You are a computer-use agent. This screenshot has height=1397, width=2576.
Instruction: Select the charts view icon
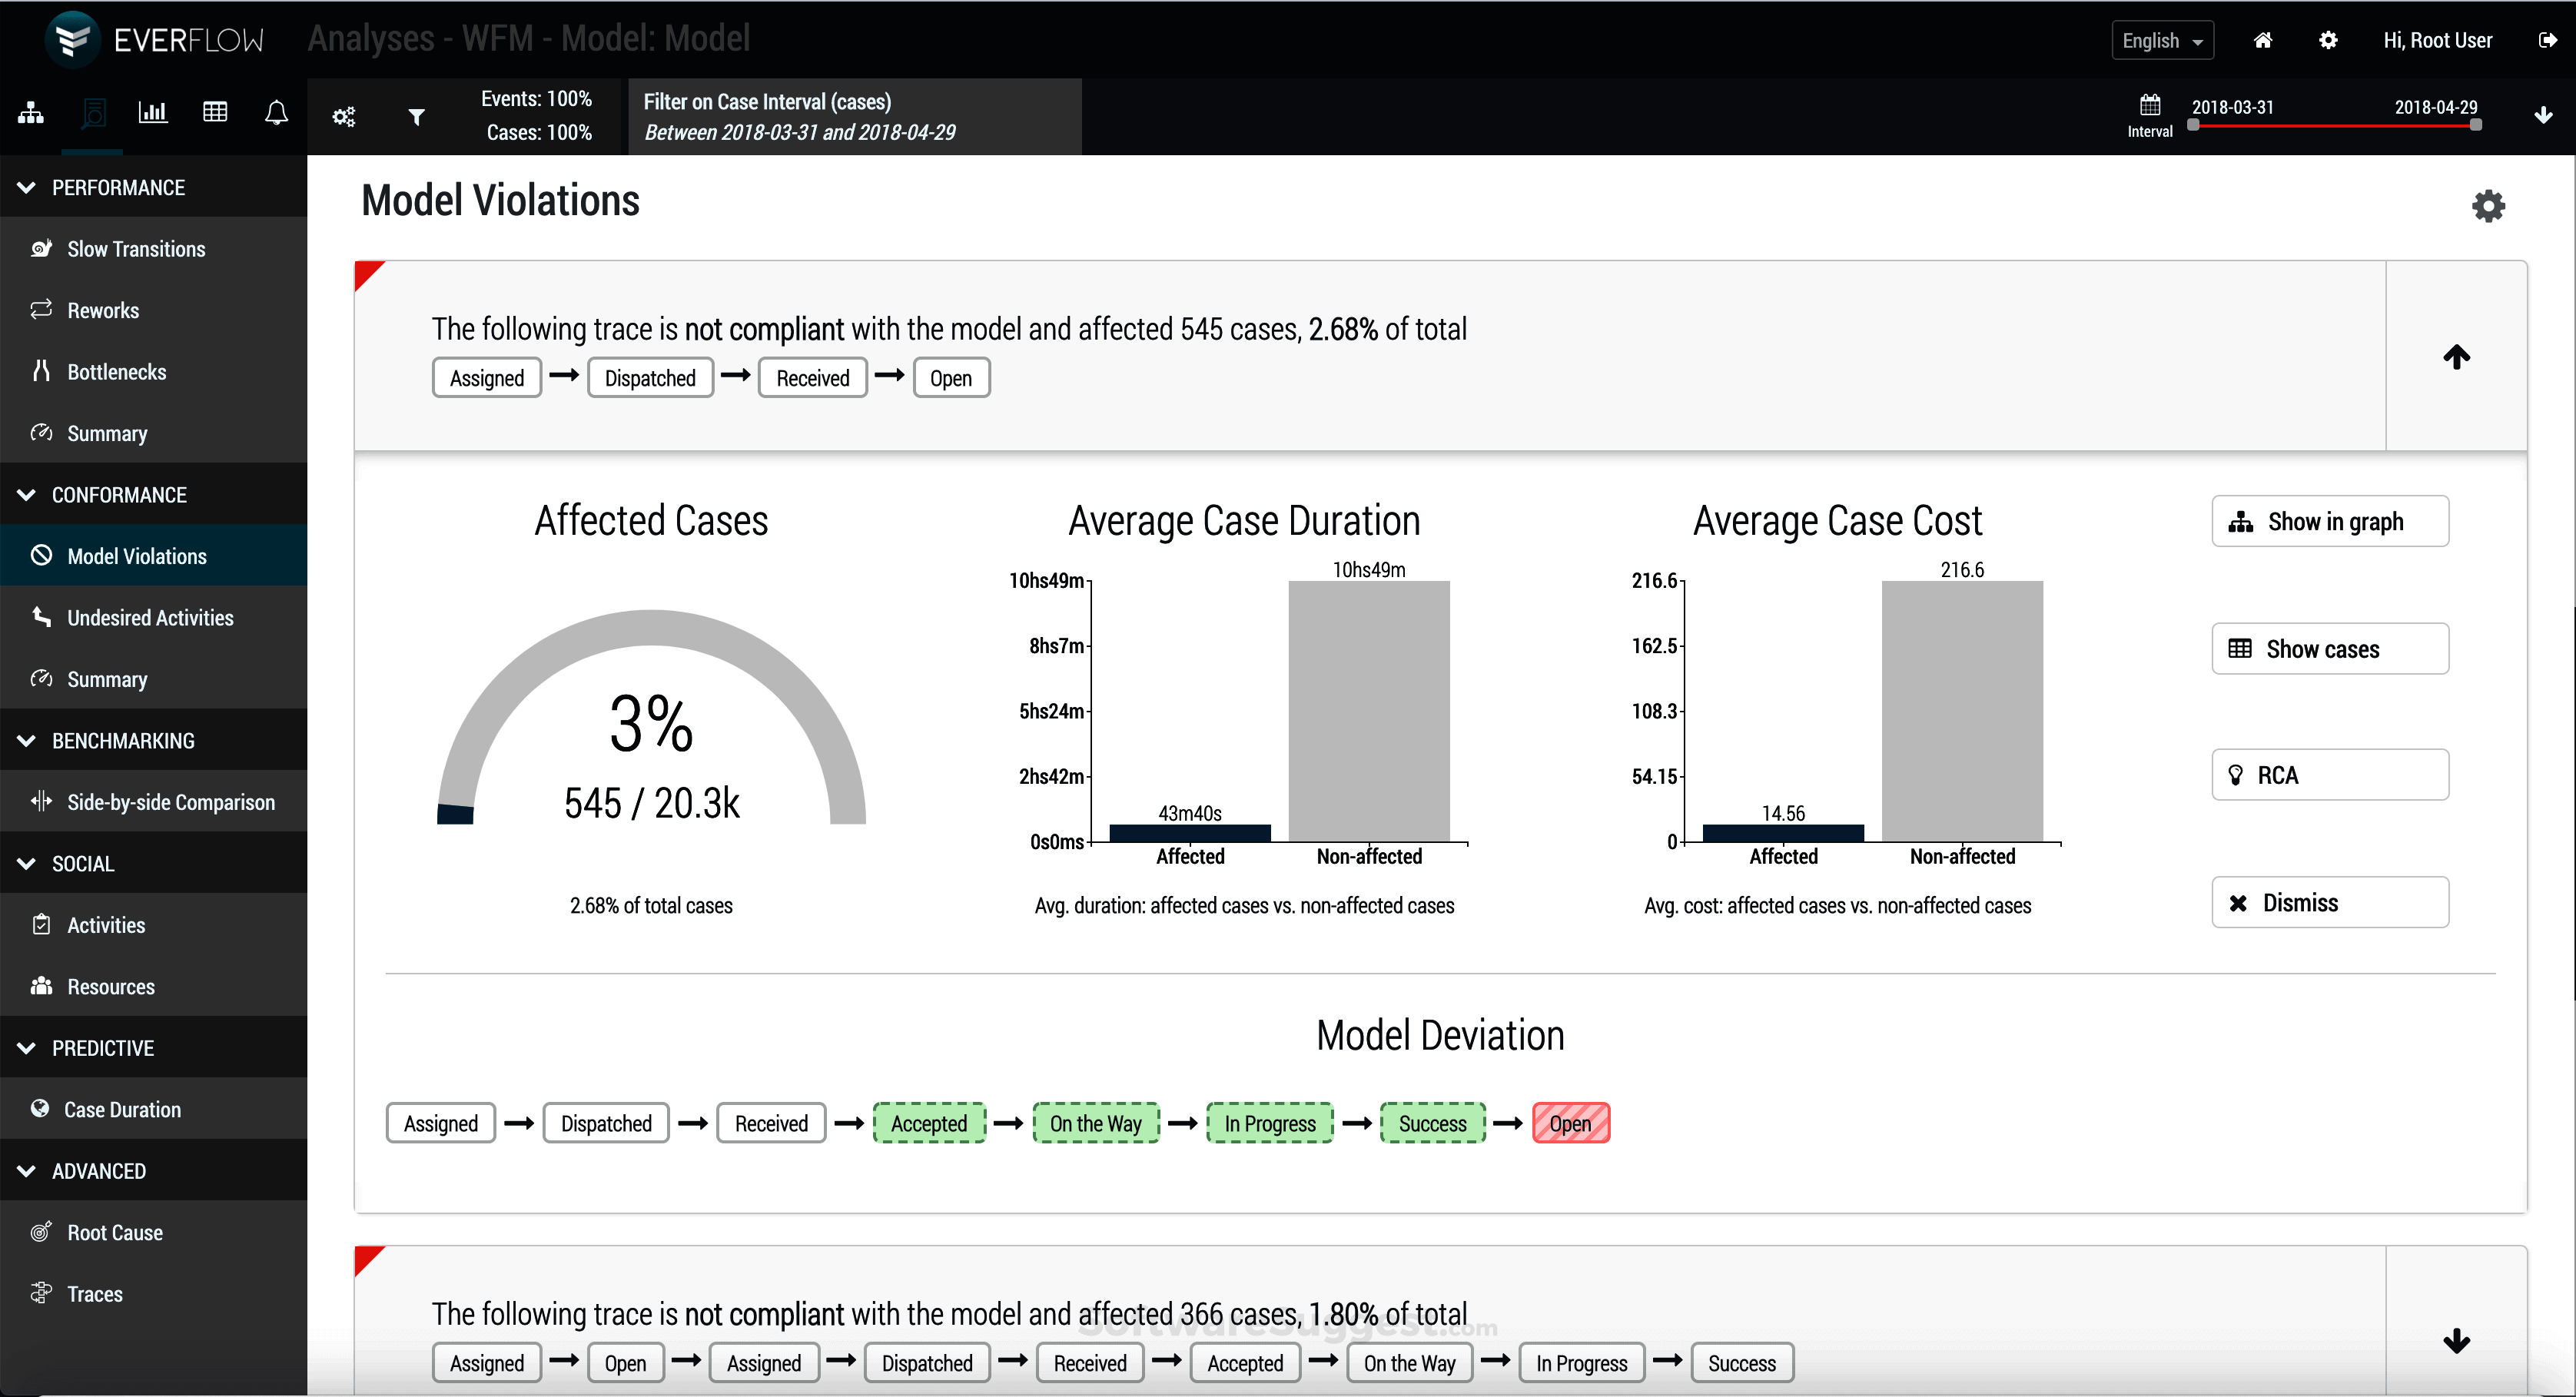(x=152, y=112)
